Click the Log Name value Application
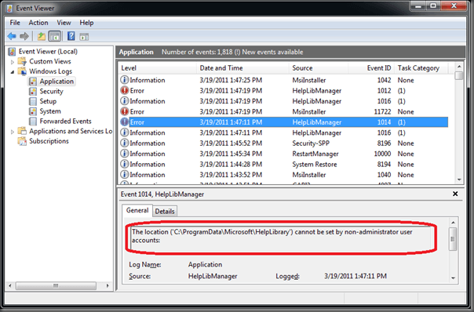474x312 pixels. (205, 265)
